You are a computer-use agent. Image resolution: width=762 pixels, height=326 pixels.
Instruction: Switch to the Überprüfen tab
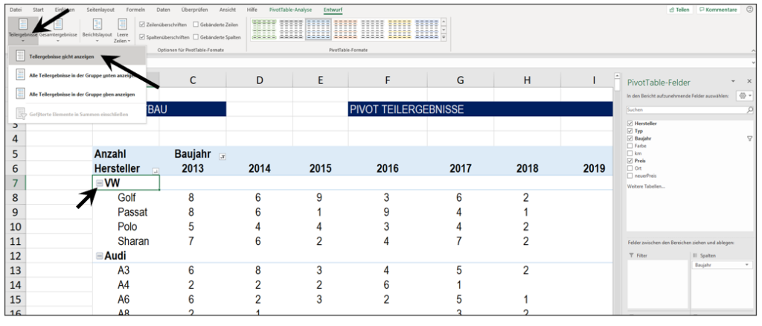tap(194, 10)
